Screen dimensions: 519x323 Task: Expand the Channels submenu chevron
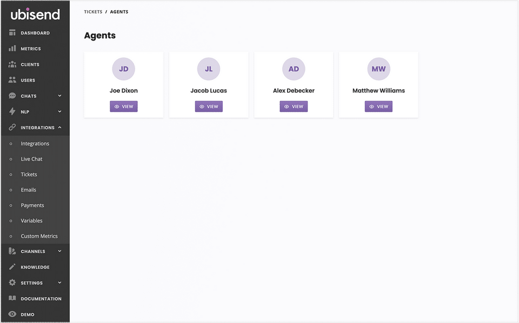coord(59,251)
